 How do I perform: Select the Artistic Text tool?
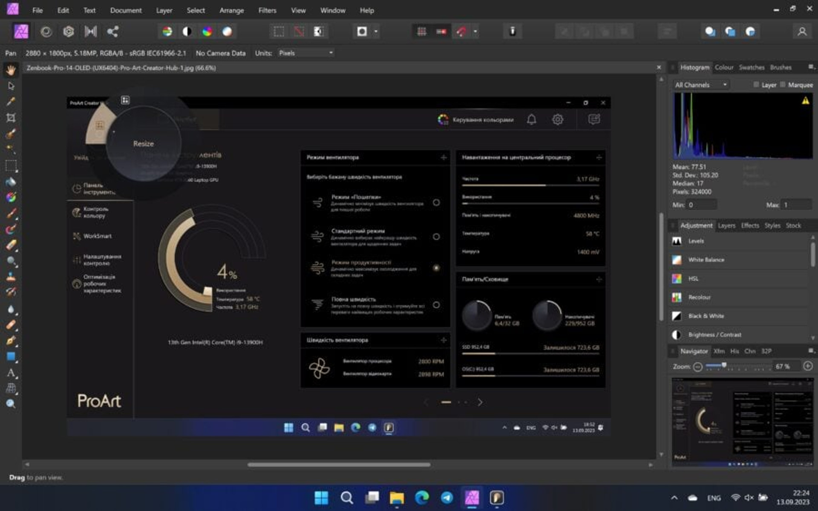(x=11, y=373)
